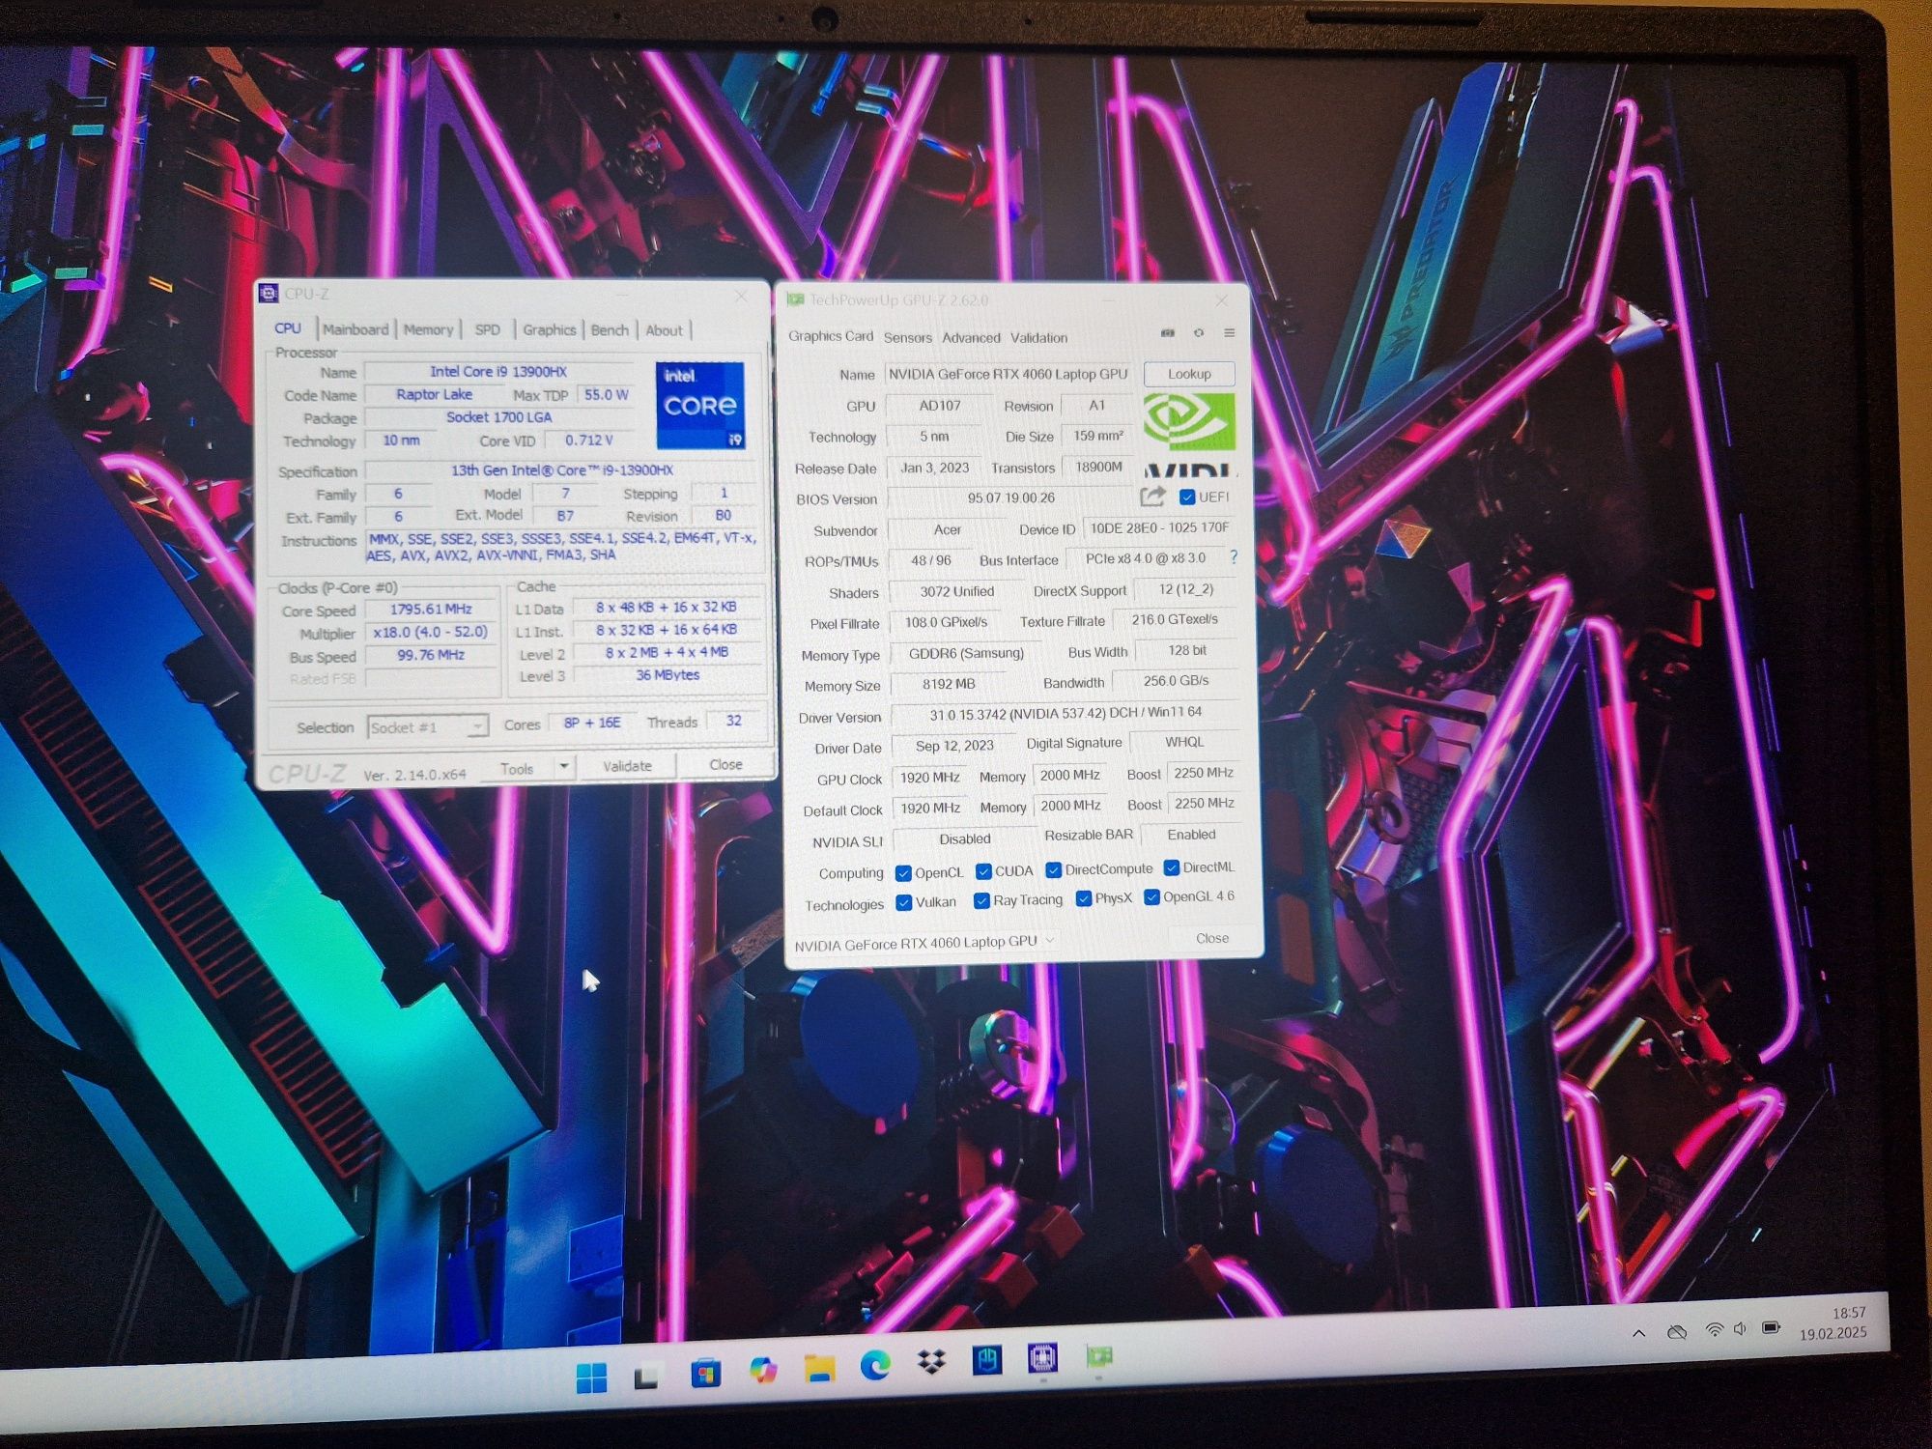Viewport: 1932px width, 1449px height.
Task: Open File Explorer from taskbar
Action: coord(819,1367)
